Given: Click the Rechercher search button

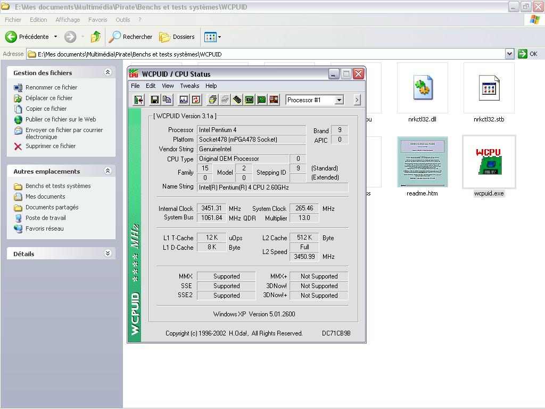Looking at the screenshot, I should pyautogui.click(x=131, y=37).
